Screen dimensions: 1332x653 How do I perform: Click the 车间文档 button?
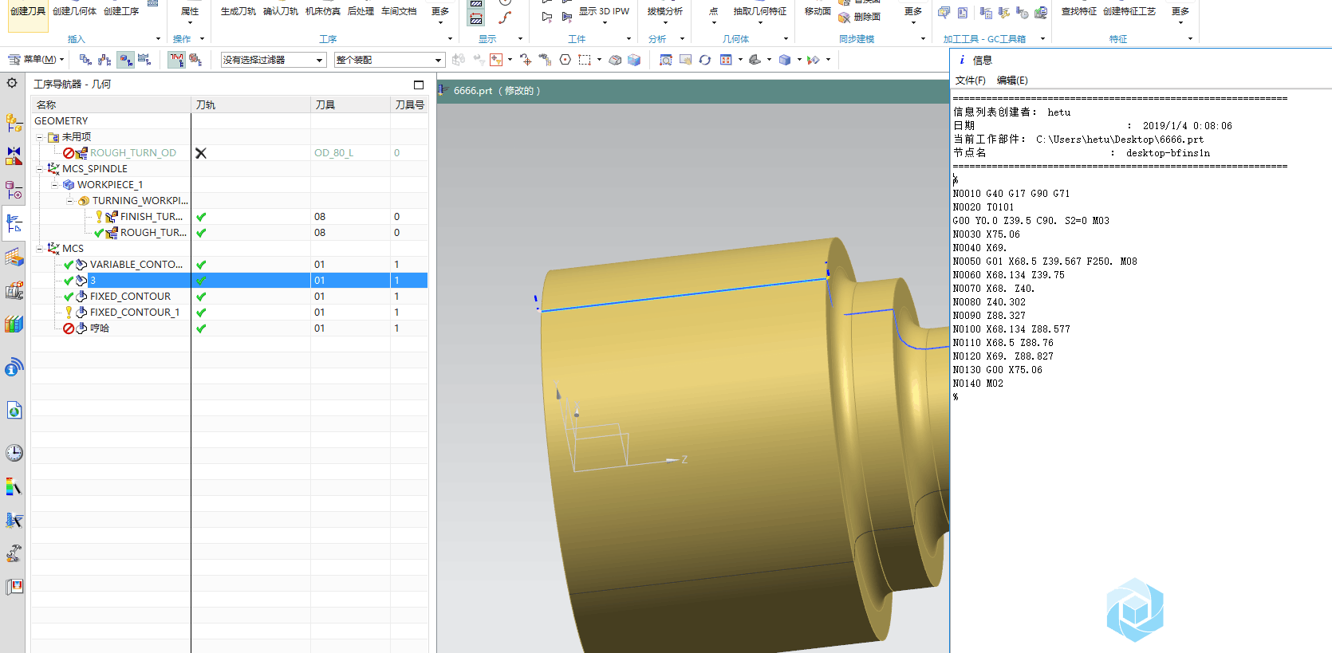(x=399, y=11)
